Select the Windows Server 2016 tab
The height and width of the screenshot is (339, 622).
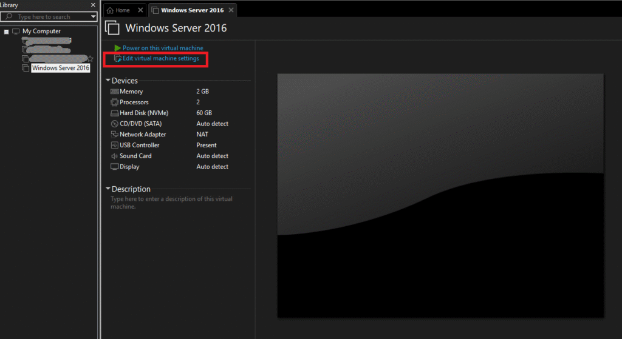coord(193,10)
